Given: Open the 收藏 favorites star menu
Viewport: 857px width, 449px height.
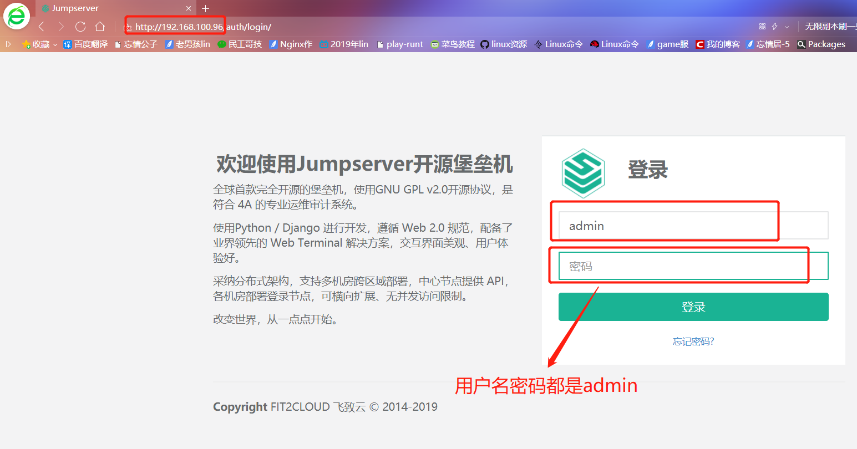Looking at the screenshot, I should 39,44.
